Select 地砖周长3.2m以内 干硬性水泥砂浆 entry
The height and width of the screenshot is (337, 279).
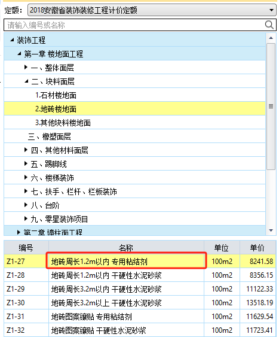(126, 289)
